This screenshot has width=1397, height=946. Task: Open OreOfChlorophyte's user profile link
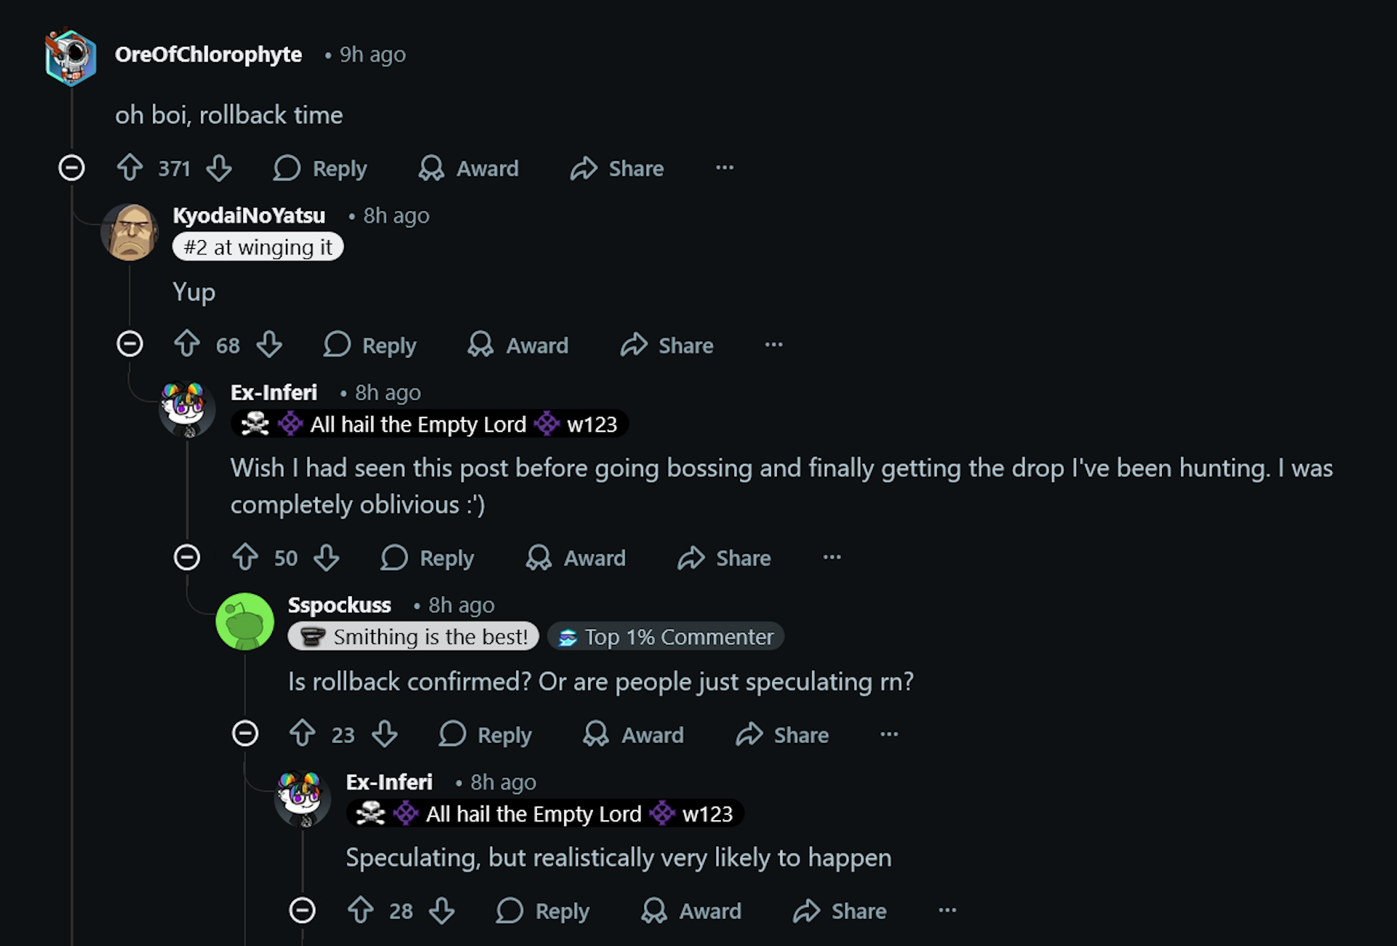[208, 55]
